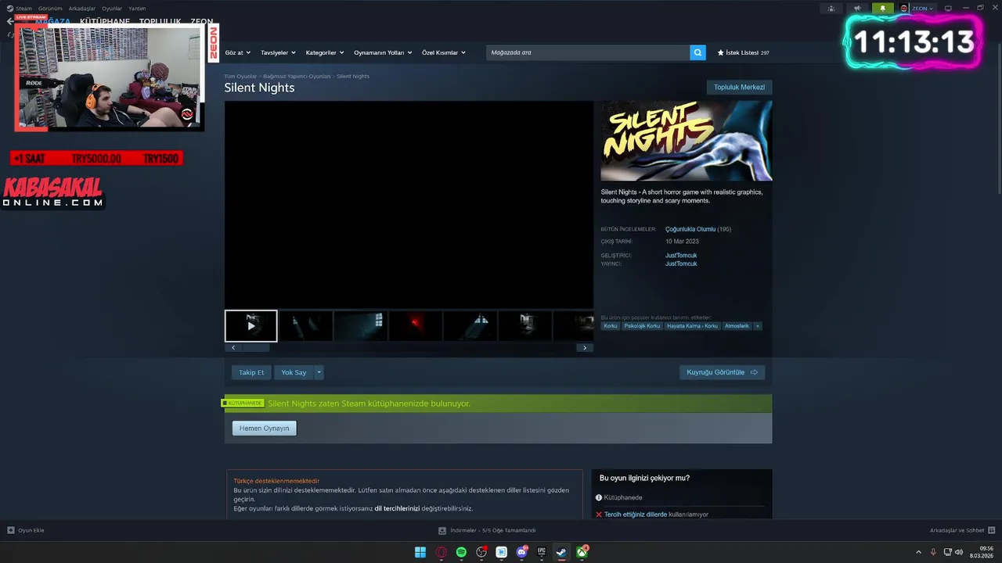The height and width of the screenshot is (563, 1002).
Task: Click the microphone icon in system tray
Action: (933, 552)
